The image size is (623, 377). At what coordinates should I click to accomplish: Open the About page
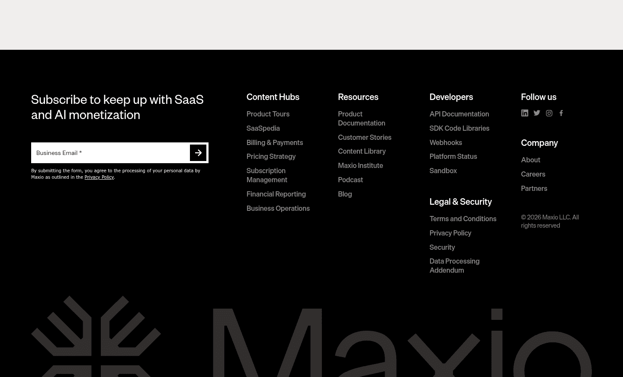(x=530, y=160)
